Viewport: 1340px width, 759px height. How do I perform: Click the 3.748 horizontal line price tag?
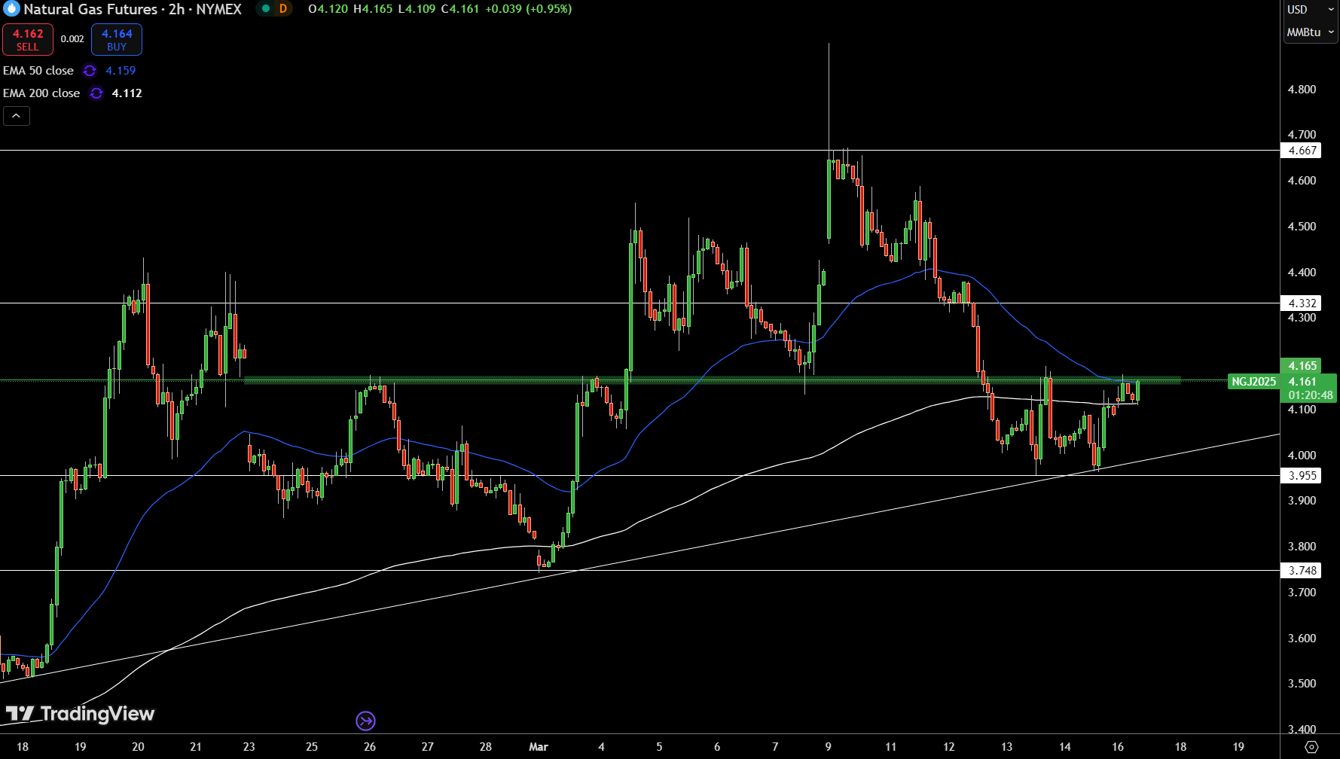1302,571
